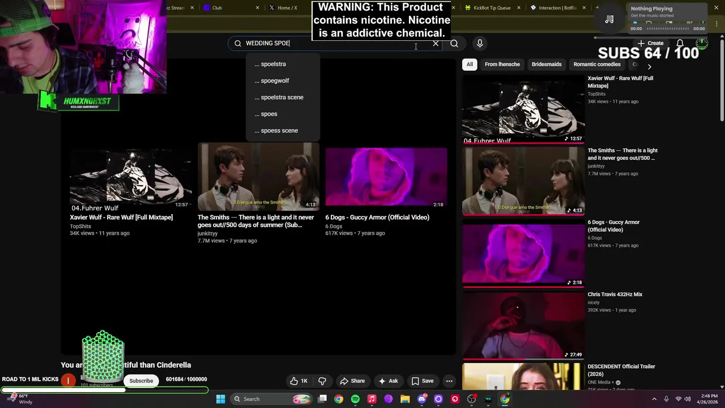Choose suggestion "... spoes"
The image size is (725, 408).
click(x=283, y=114)
